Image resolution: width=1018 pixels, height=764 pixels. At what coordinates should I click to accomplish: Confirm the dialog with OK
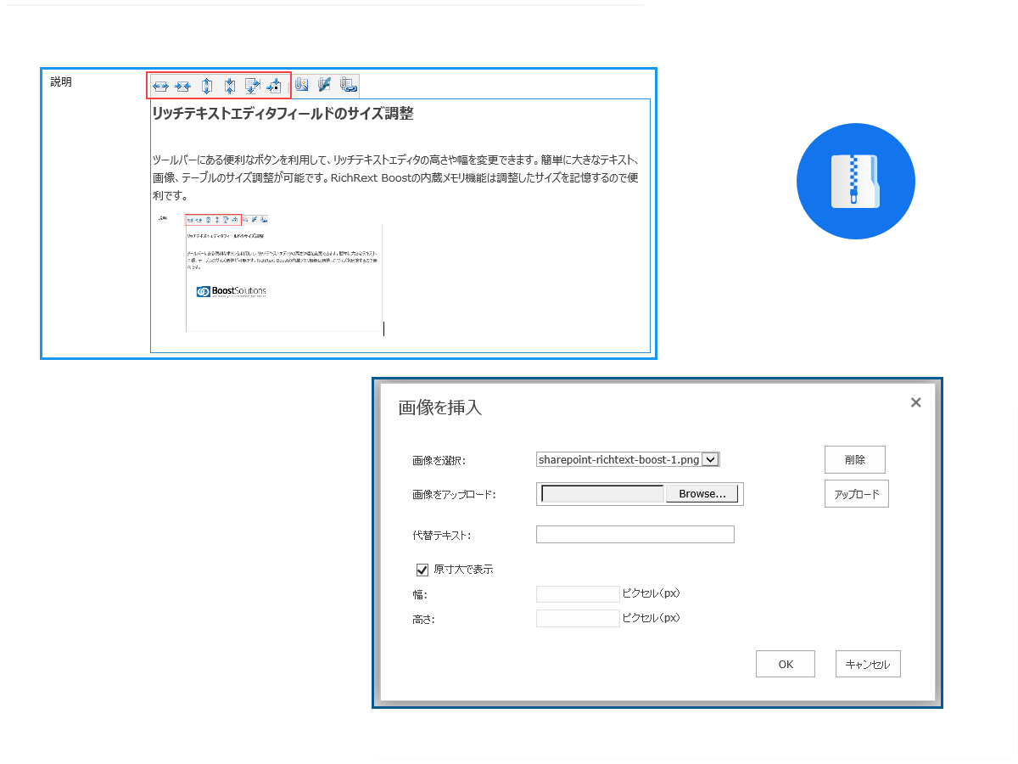pos(785,664)
